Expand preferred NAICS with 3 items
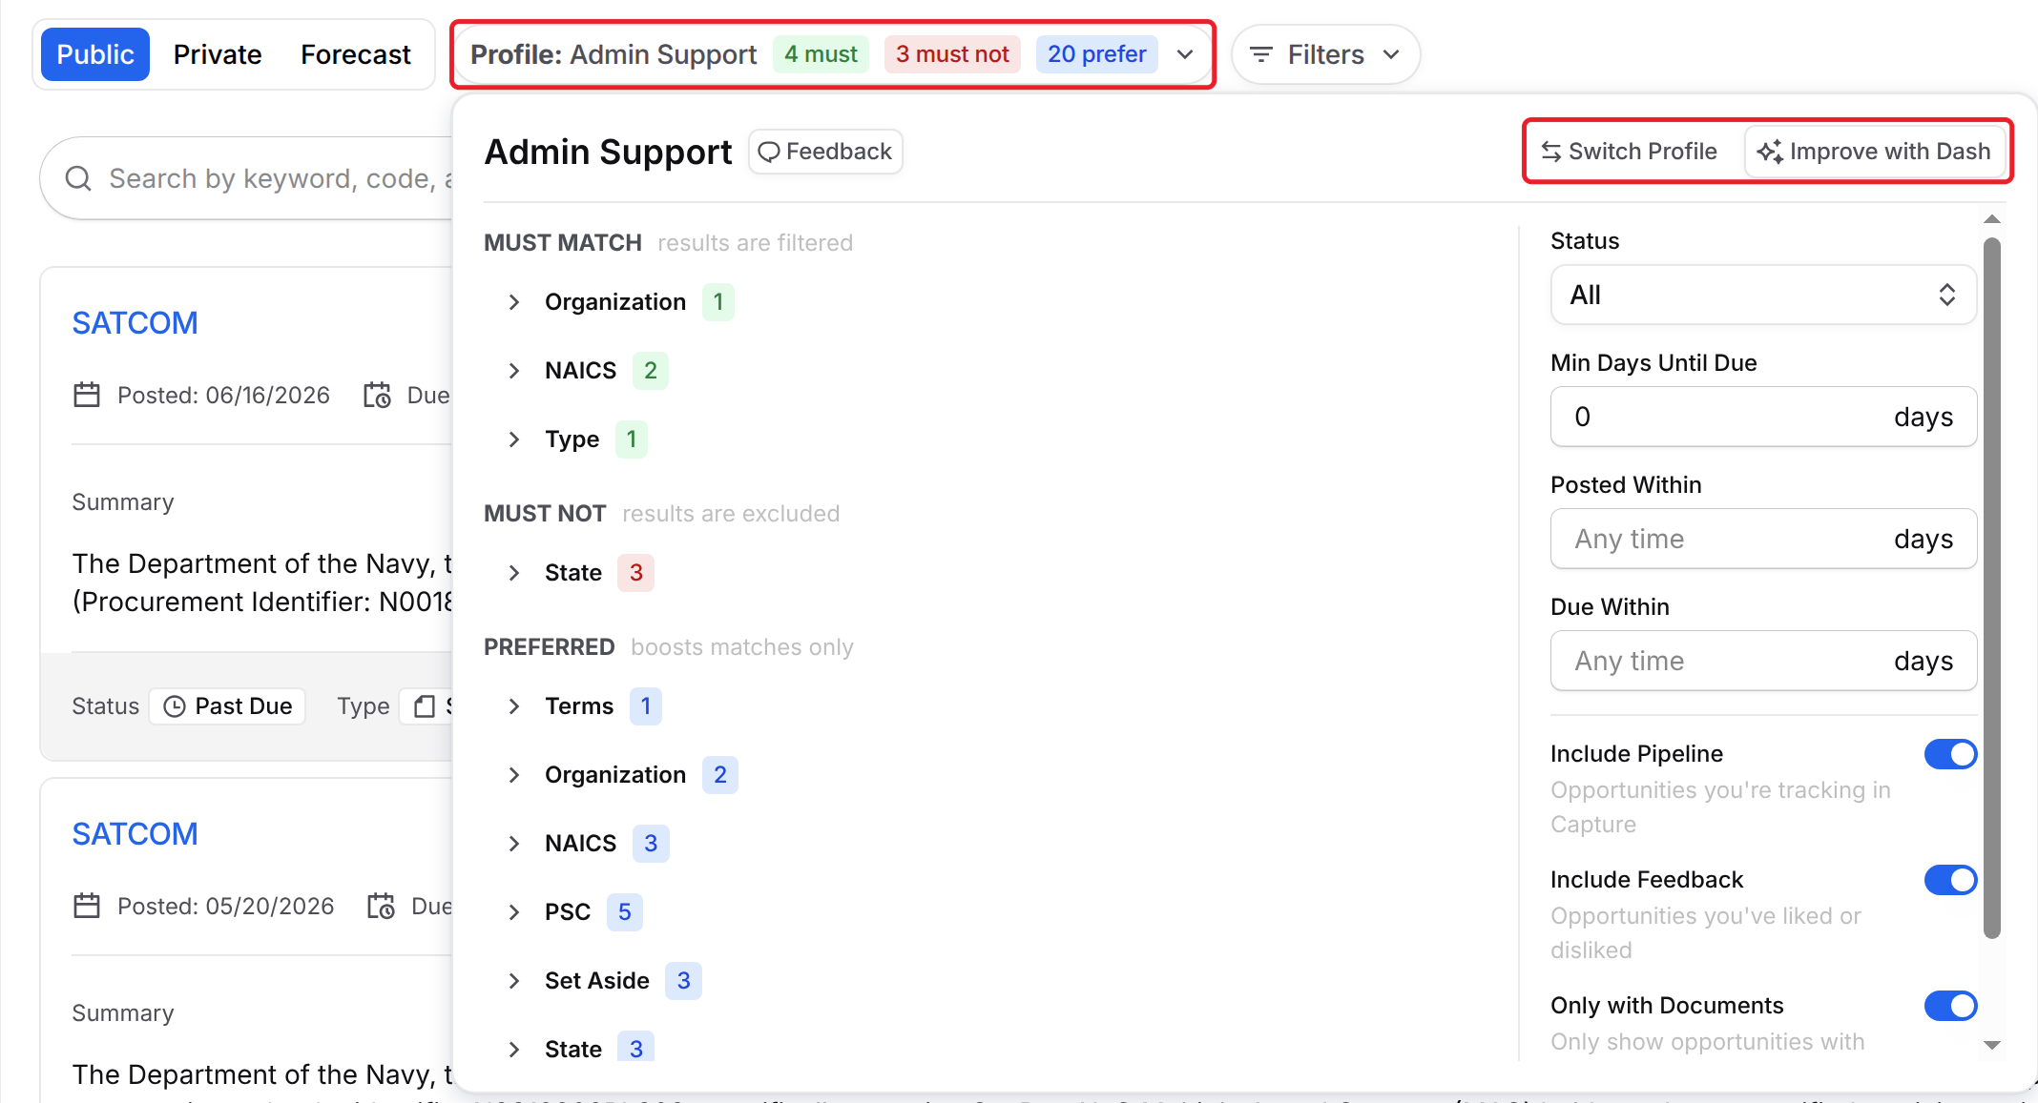The image size is (2038, 1103). click(x=514, y=844)
